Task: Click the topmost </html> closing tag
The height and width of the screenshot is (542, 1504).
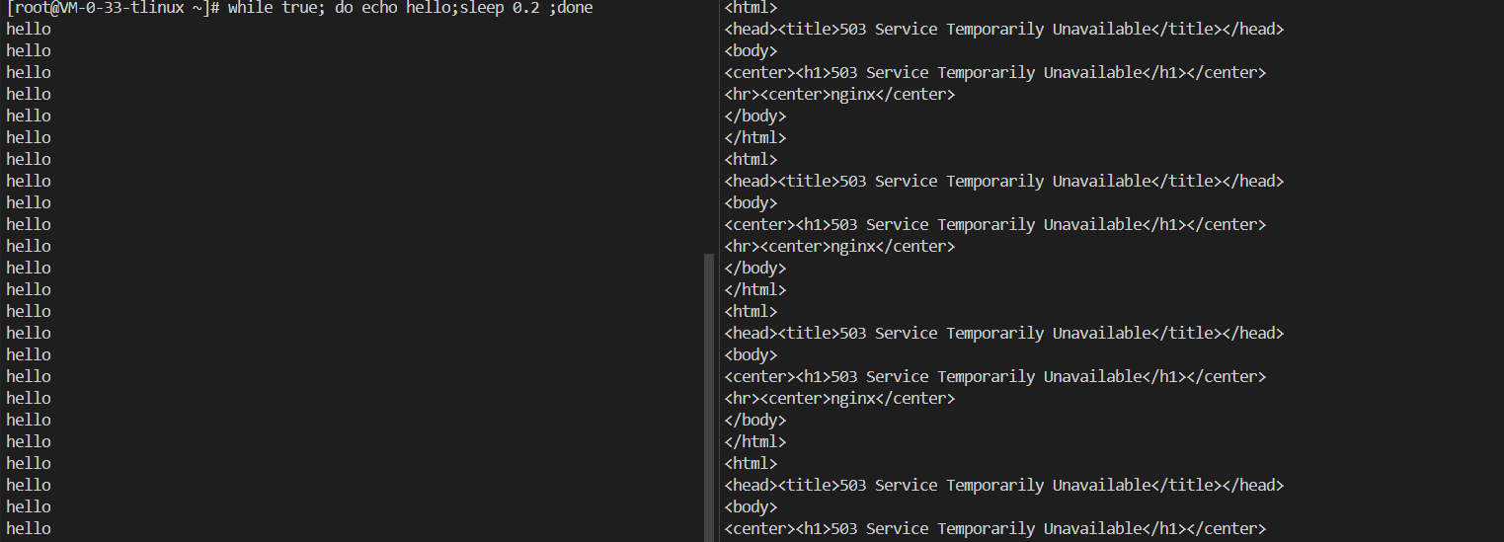Action: [755, 137]
